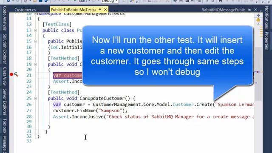Image resolution: width=272 pixels, height=153 pixels.
Task: Click the [TestMethod] attribute on line 24
Action: click(x=64, y=92)
